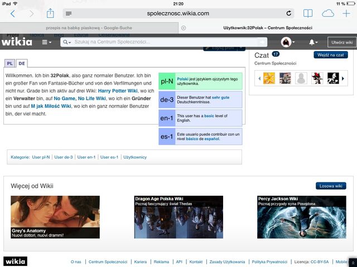Image resolution: width=357 pixels, height=267 pixels.
Task: Open Percy Jackson Wiki thumbnail
Action: coord(302,217)
